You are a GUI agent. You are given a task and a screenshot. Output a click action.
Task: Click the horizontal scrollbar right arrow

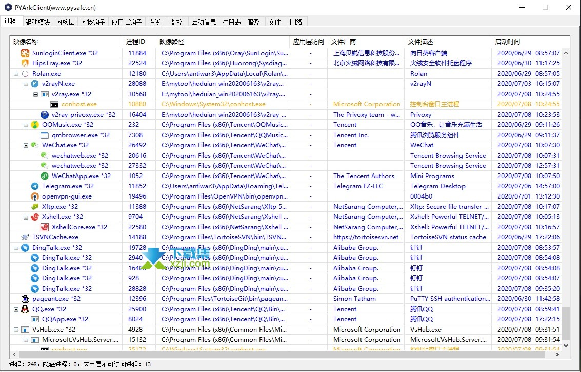pos(557,354)
